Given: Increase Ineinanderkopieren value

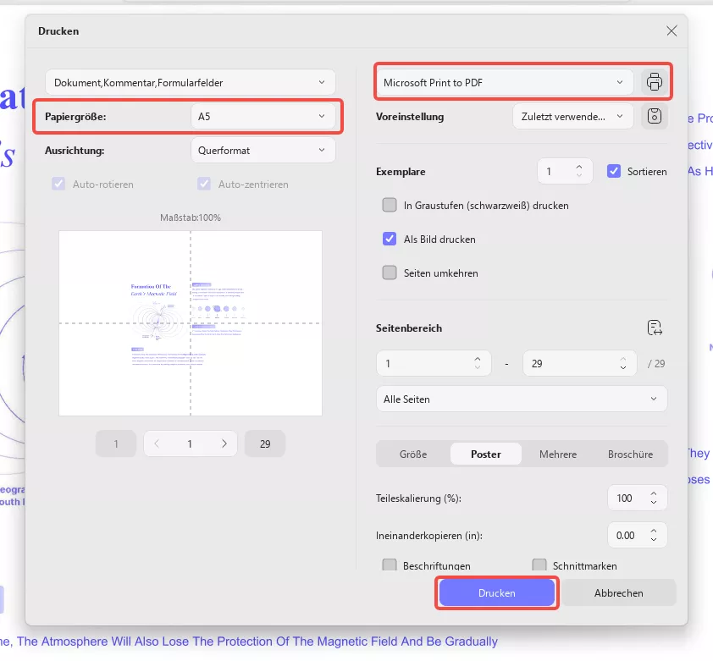Looking at the screenshot, I should tap(654, 531).
